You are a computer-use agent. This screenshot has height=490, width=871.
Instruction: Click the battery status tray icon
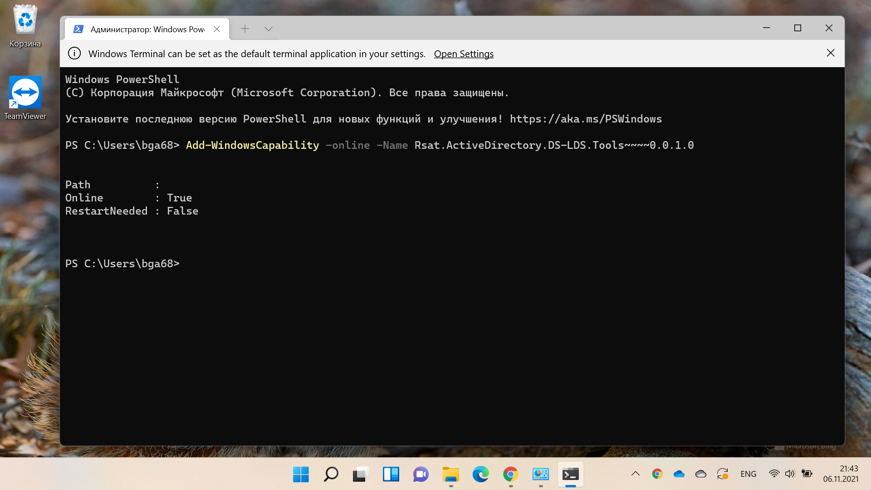[807, 474]
